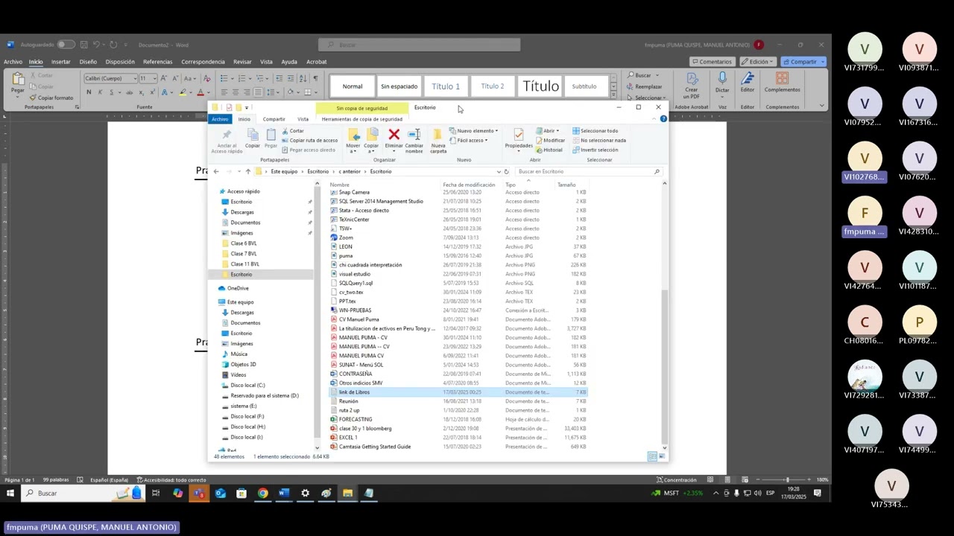Click Word Reemplazar button
954x536 pixels.
click(x=645, y=86)
